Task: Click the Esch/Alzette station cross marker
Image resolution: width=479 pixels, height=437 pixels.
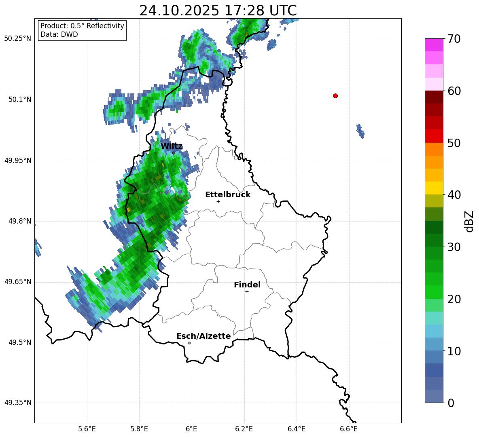Action: pos(189,343)
